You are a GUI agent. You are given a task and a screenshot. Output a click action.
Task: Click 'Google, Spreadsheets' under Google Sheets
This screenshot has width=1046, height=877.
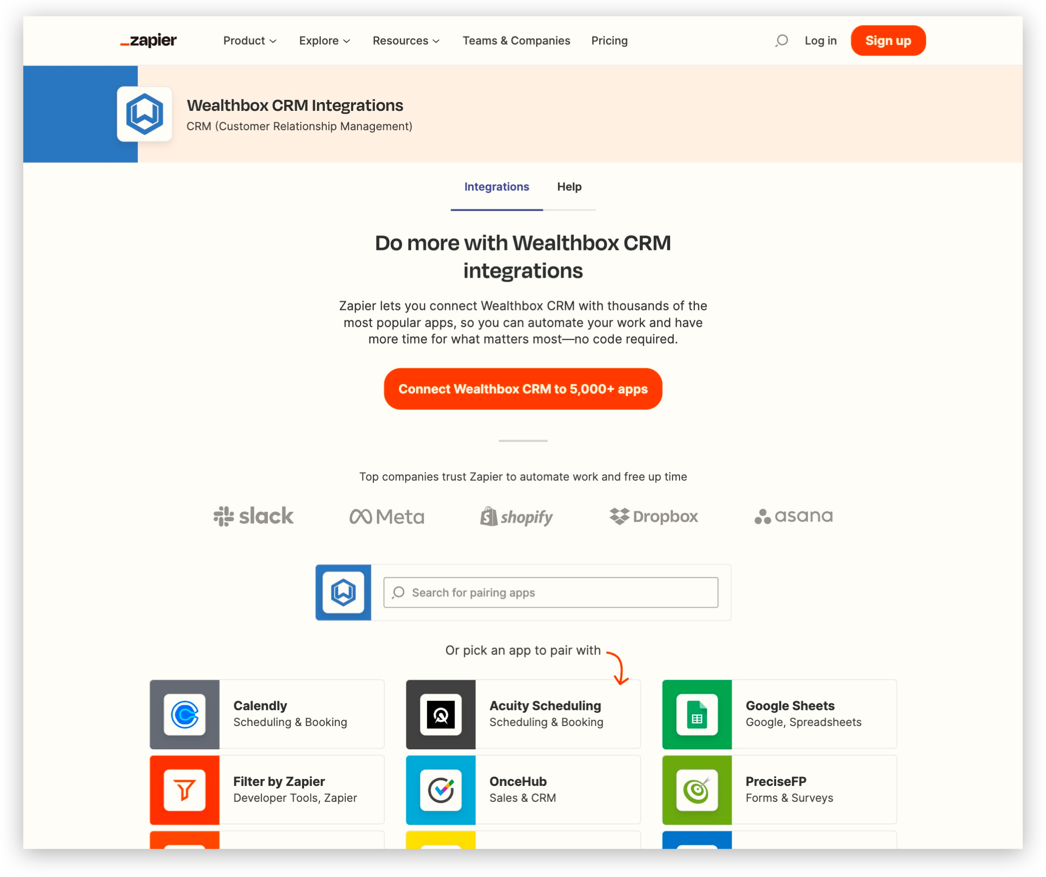tap(803, 722)
